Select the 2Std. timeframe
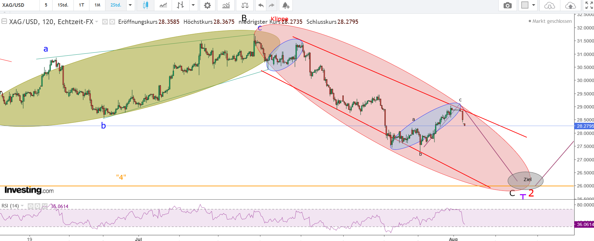This screenshot has width=594, height=241. coord(116,5)
